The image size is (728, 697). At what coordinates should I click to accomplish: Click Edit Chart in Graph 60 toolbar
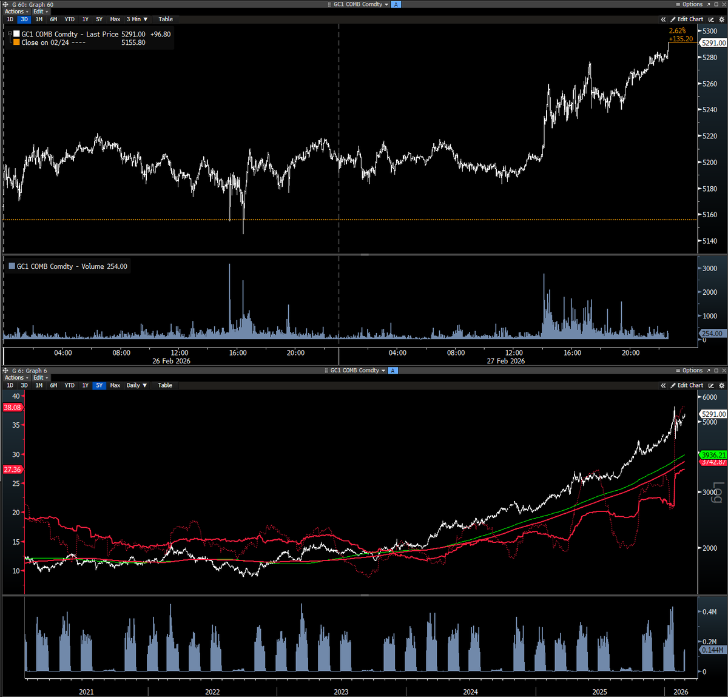pyautogui.click(x=687, y=19)
